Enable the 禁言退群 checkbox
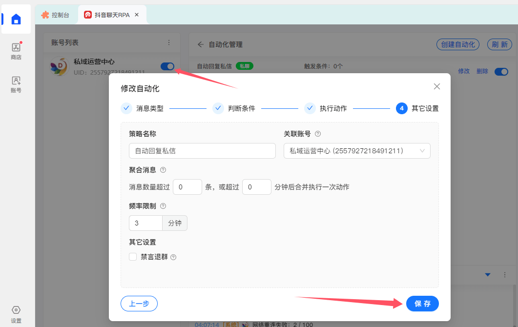The height and width of the screenshot is (327, 518). [x=133, y=257]
